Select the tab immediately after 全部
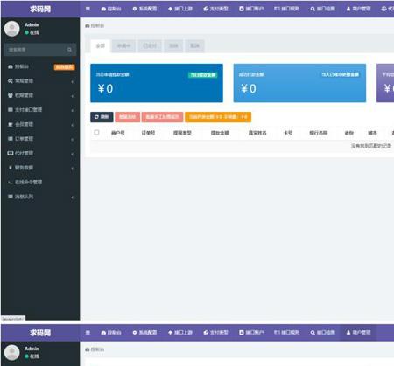Image resolution: width=394 pixels, height=366 pixels. click(123, 46)
